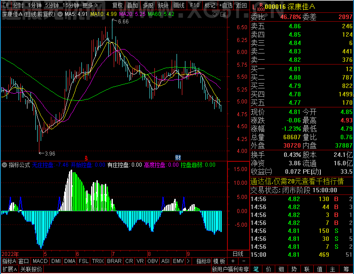This screenshot has width=354, height=274.
Task: Select the 细 detail tab
Action: tap(281, 269)
